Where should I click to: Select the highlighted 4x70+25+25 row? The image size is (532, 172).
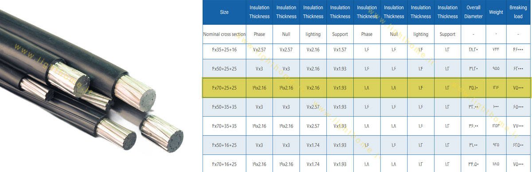(x=366, y=88)
